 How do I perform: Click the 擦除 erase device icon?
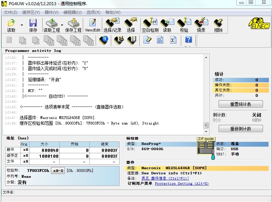tap(218, 25)
